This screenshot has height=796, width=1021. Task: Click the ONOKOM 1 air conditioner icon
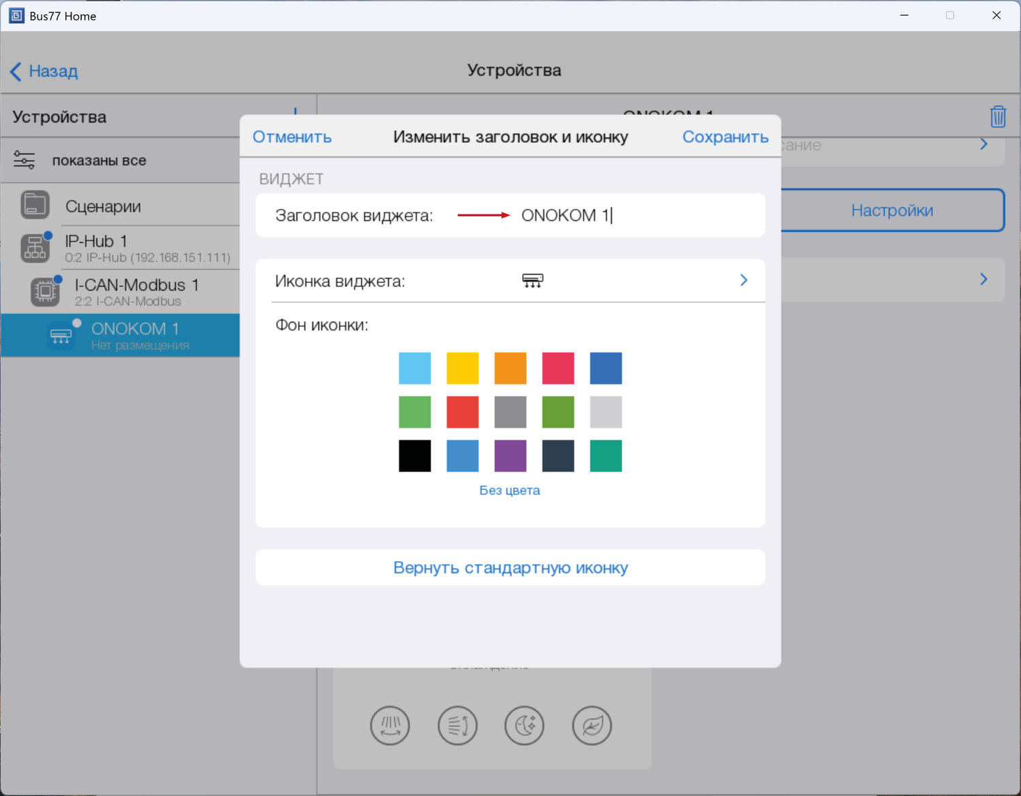click(61, 335)
